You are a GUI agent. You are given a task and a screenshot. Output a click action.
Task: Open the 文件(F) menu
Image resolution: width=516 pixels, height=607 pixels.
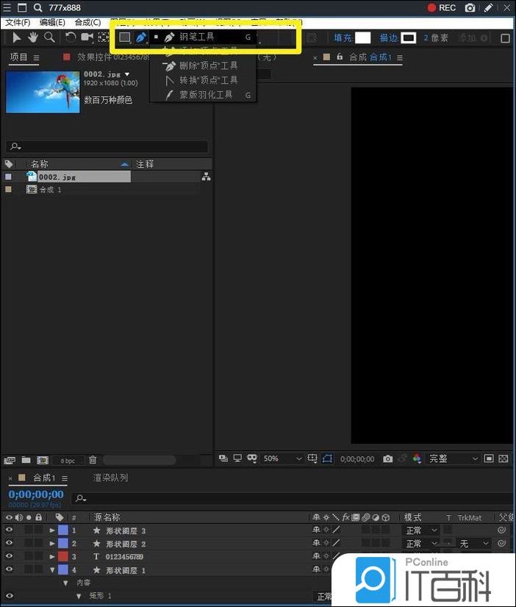click(x=18, y=23)
